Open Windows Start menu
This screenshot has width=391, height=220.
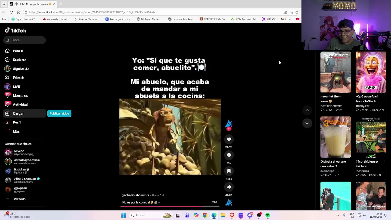point(123,215)
